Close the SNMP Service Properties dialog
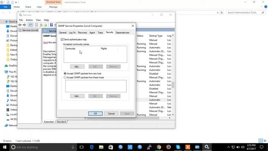 (133, 26)
